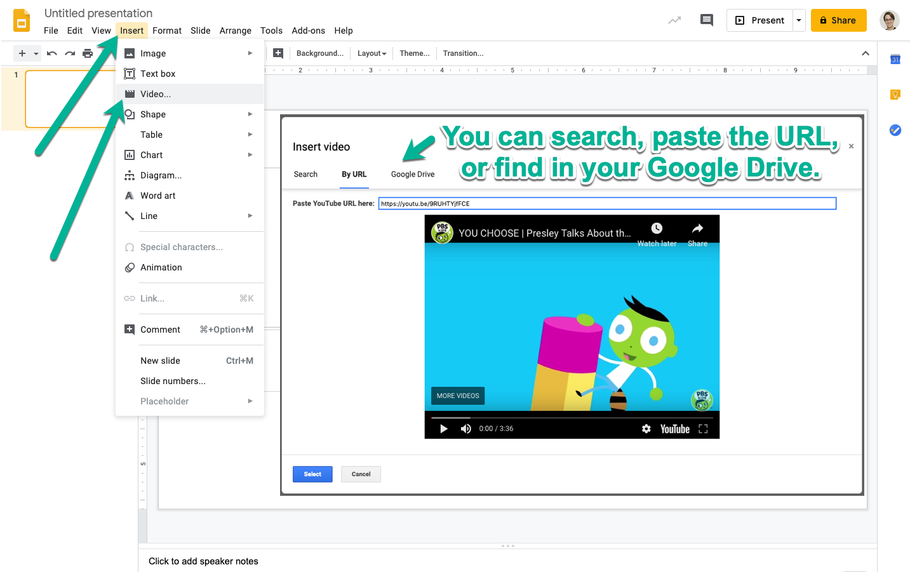
Task: Undo the last action
Action: pyautogui.click(x=51, y=53)
